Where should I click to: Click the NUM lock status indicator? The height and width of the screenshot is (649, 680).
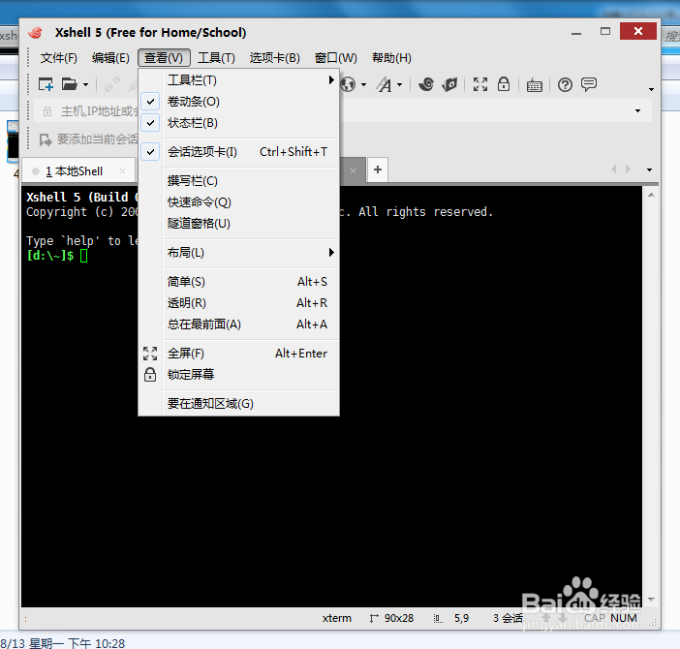coord(624,618)
